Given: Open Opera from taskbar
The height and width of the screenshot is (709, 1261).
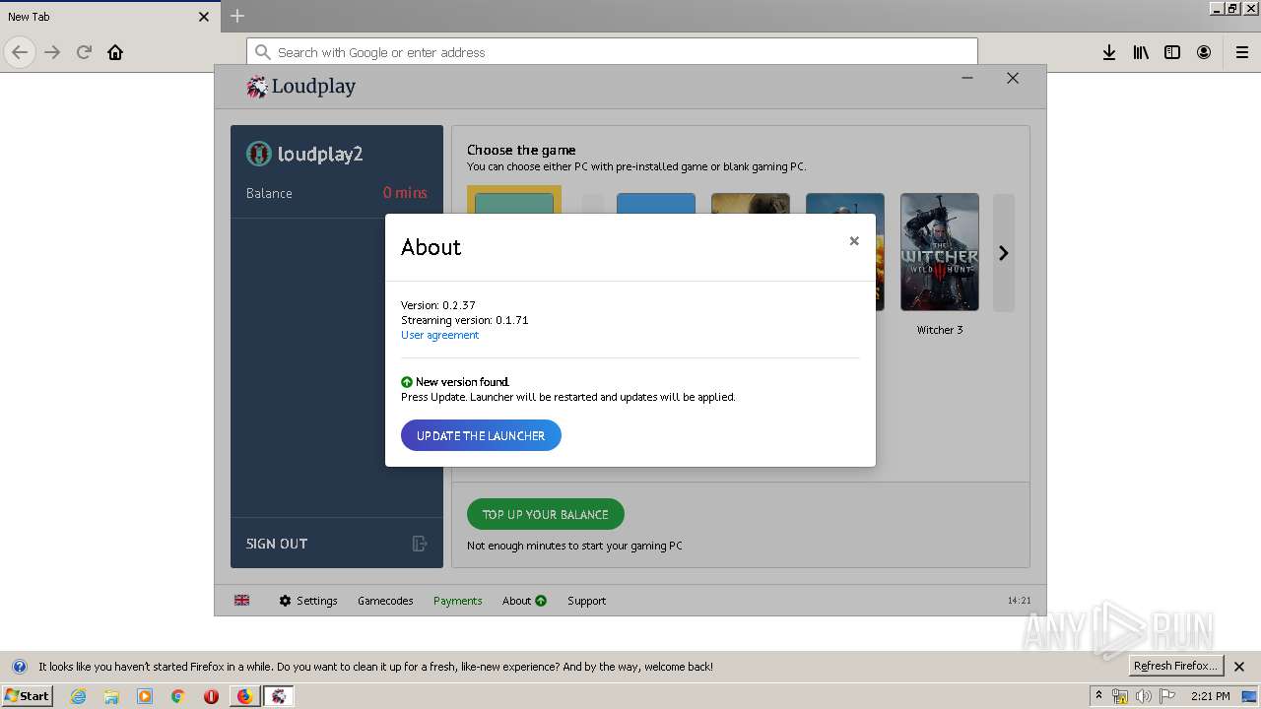Looking at the screenshot, I should 211,696.
